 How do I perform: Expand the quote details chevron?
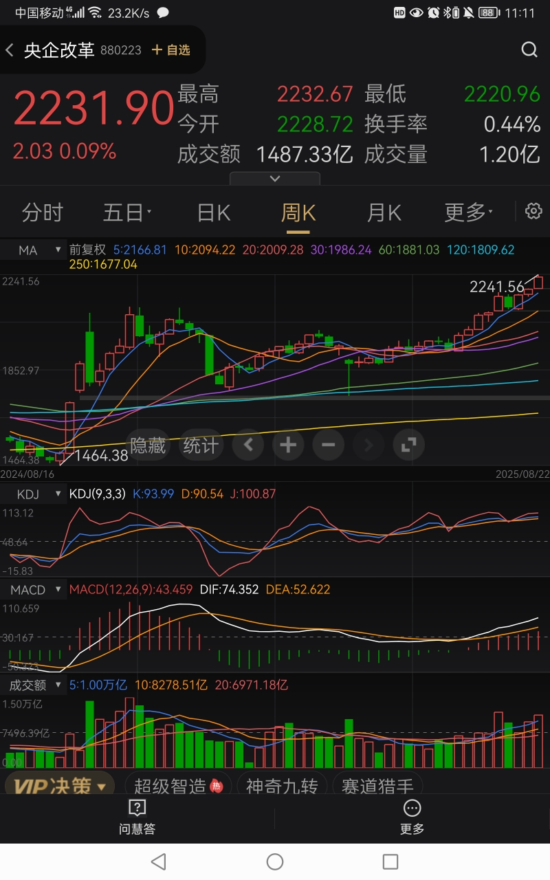pos(275,178)
